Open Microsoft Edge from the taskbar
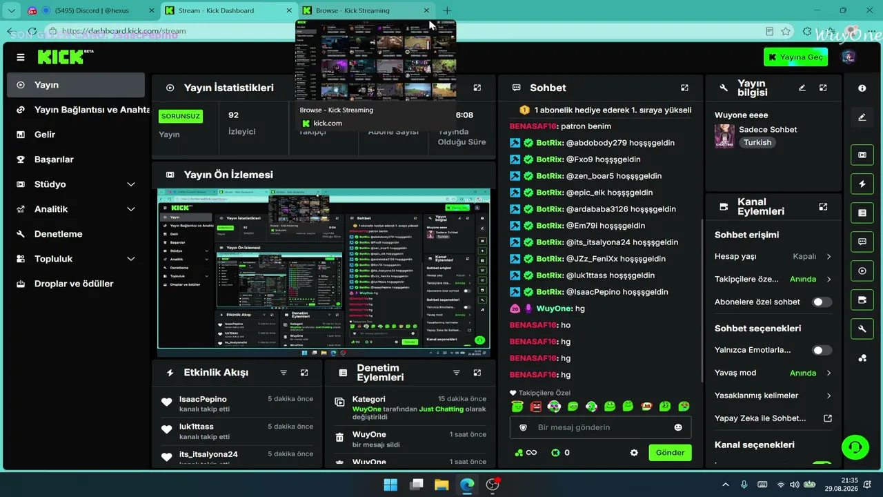The image size is (883, 497). tap(467, 485)
